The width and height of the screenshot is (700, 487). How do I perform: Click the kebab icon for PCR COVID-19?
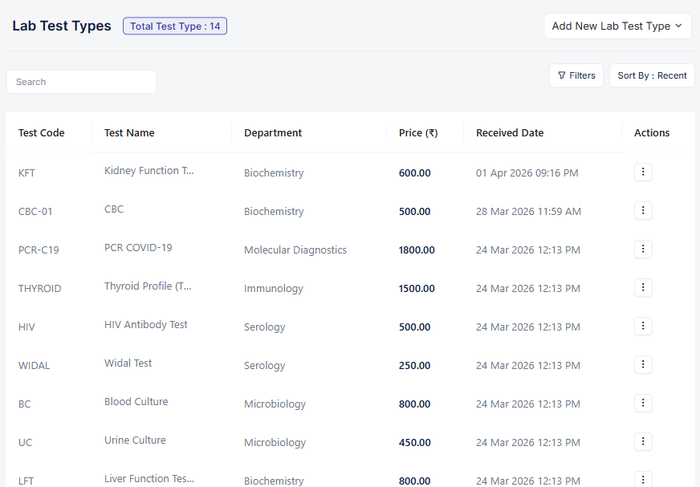(x=643, y=250)
